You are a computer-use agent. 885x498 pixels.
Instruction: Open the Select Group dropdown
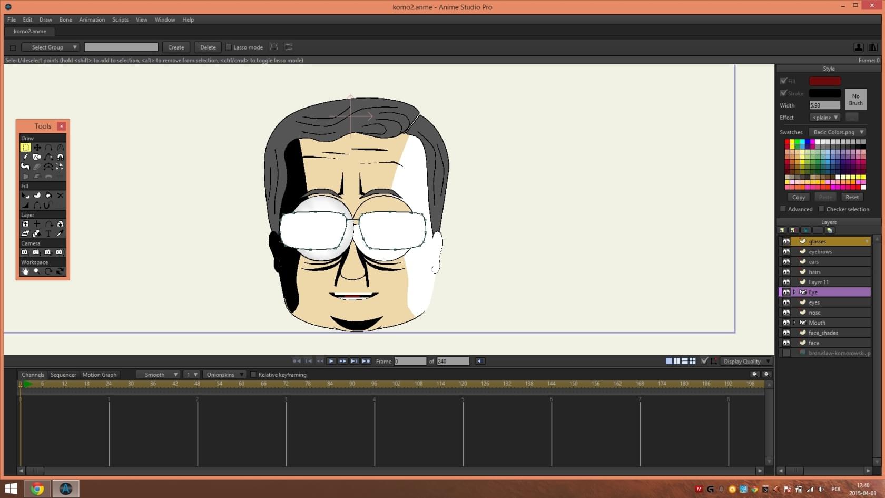pyautogui.click(x=51, y=47)
